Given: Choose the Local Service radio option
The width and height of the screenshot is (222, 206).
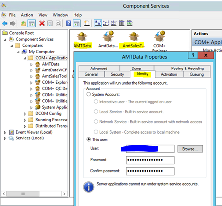Looking at the screenshot, I should pos(96,111).
